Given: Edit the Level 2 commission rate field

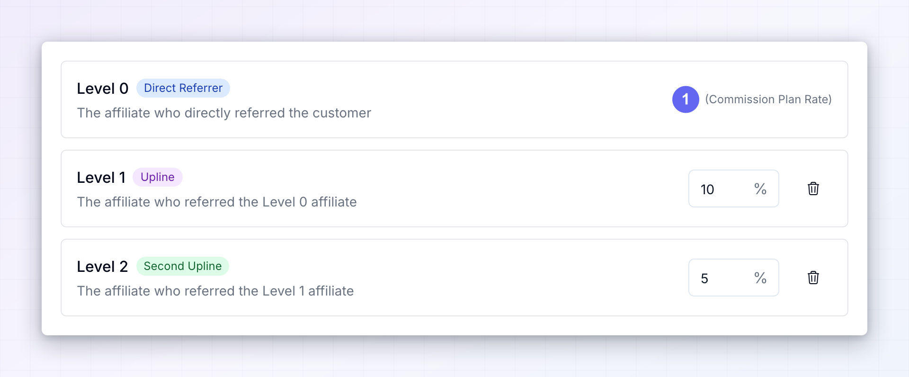Looking at the screenshot, I should pos(734,278).
